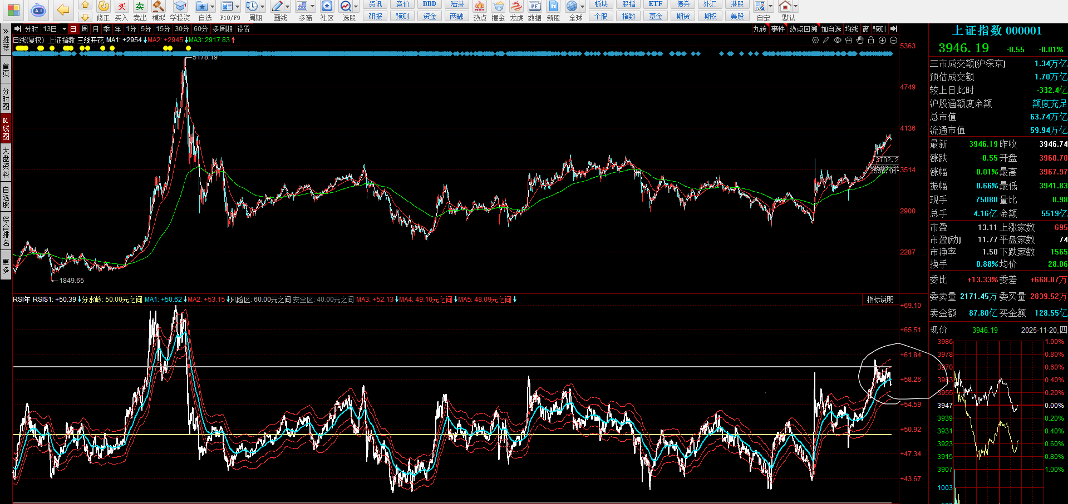The image size is (1068, 504).
Task: Click the 加自选 add to watchlist button
Action: click(831, 29)
